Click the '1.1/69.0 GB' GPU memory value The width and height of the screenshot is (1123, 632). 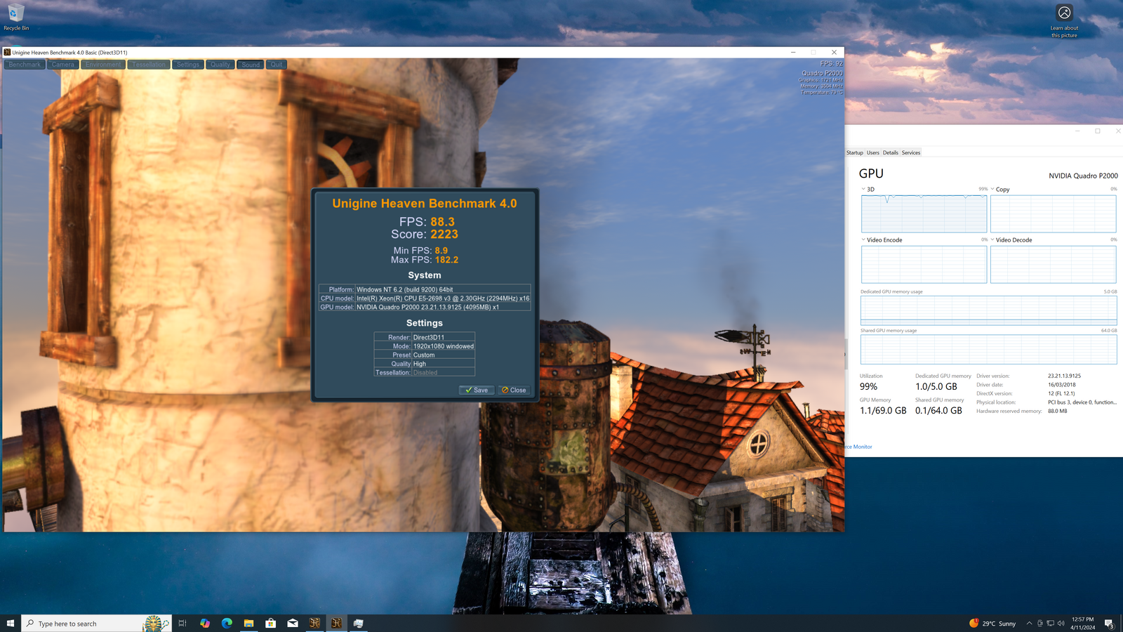coord(883,410)
